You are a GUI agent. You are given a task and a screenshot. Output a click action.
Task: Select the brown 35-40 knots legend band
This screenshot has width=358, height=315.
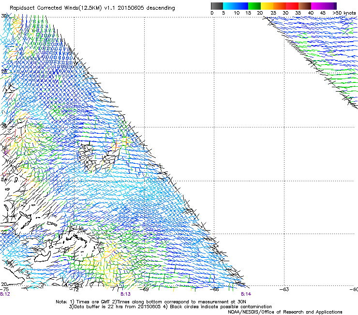coord(305,6)
